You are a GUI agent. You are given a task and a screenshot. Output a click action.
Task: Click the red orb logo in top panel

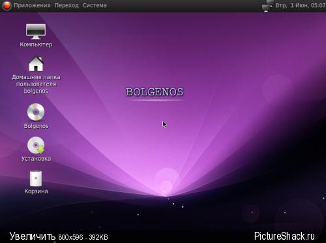(7, 5)
